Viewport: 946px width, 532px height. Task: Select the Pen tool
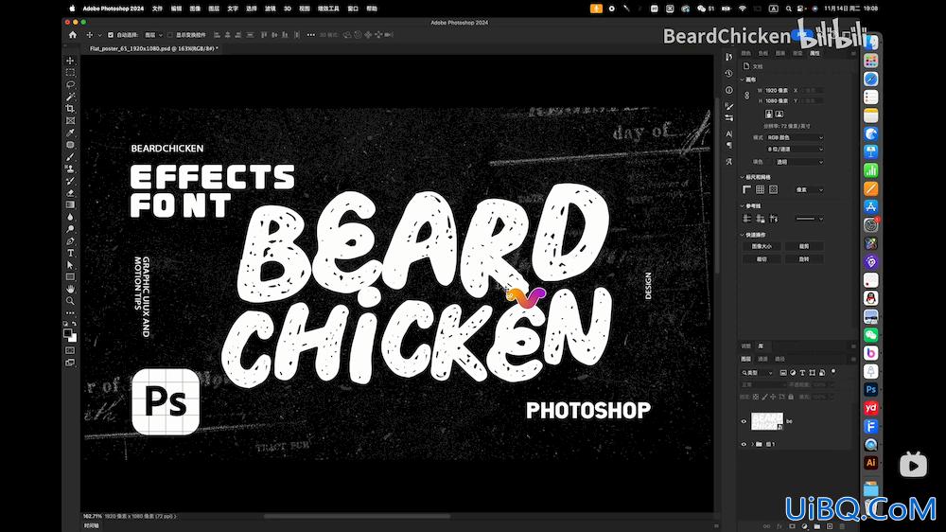pyautogui.click(x=71, y=241)
